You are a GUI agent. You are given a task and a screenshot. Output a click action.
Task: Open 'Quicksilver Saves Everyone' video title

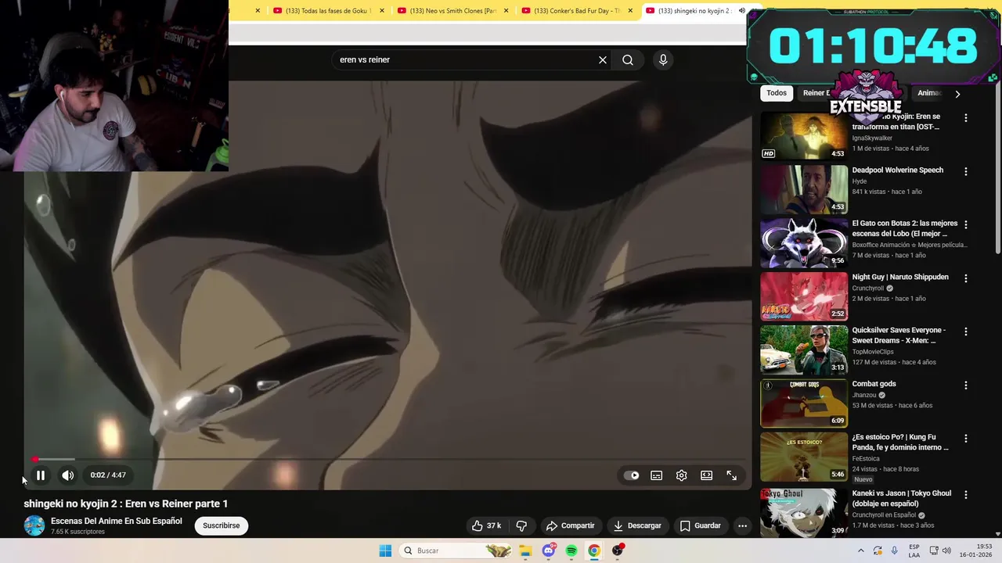click(899, 335)
